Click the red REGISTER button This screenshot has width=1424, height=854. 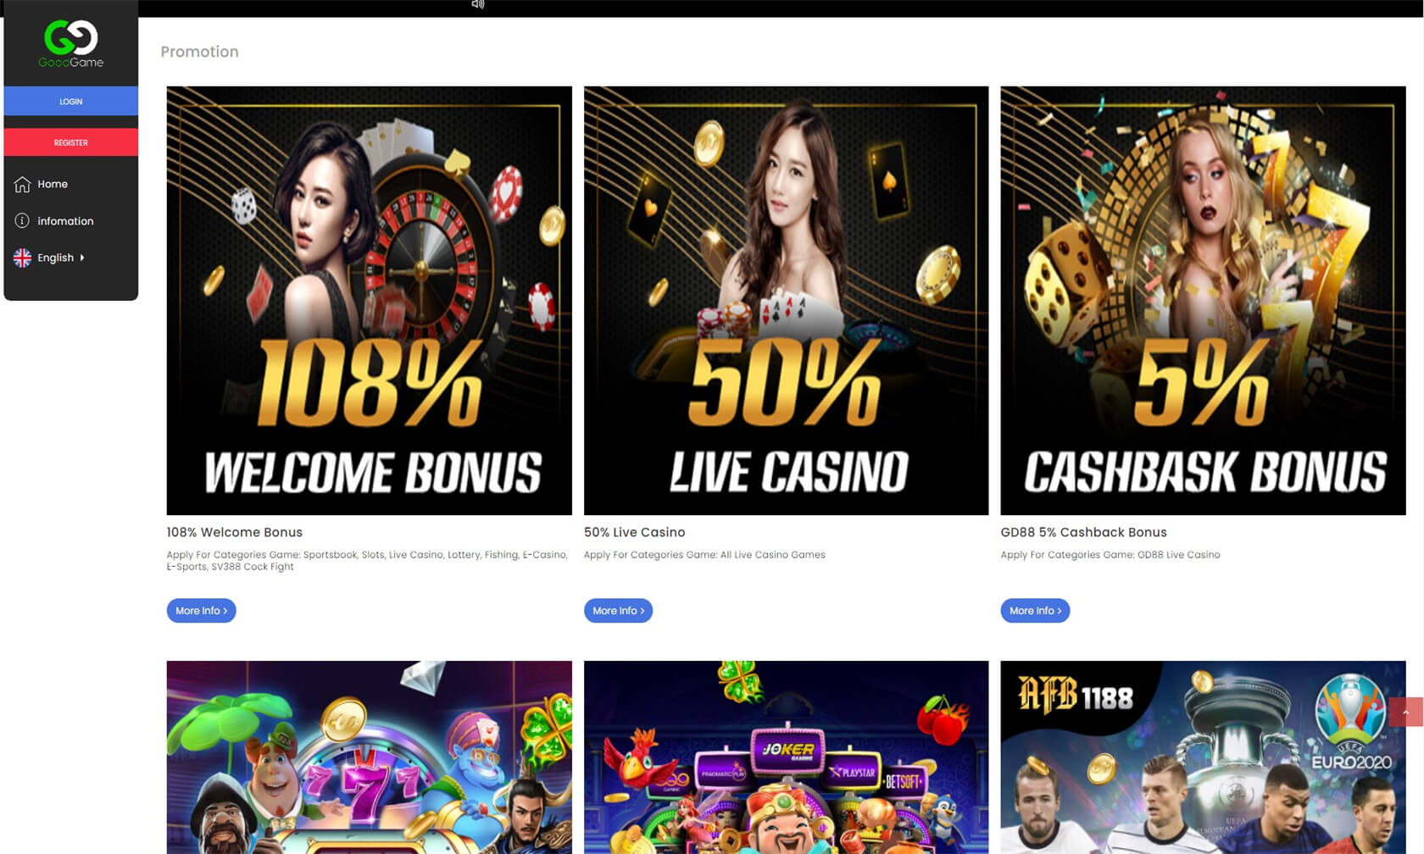click(x=71, y=142)
